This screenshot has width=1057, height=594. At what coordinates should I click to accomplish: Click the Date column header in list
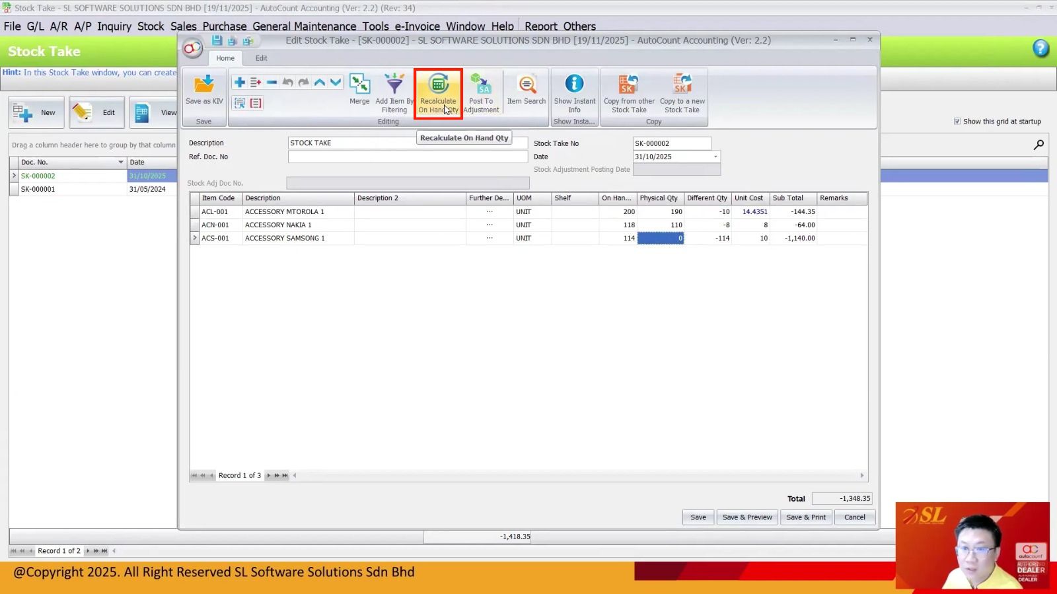point(152,163)
